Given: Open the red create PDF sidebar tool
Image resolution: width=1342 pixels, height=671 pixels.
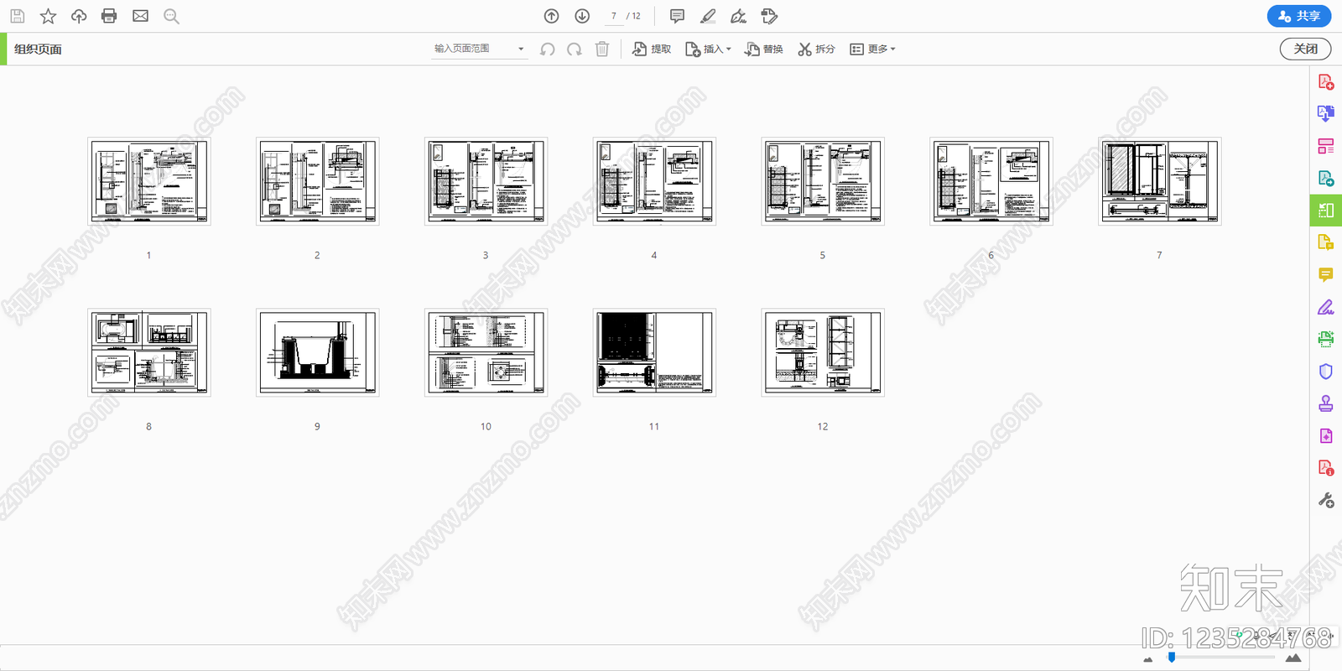Looking at the screenshot, I should (1326, 82).
